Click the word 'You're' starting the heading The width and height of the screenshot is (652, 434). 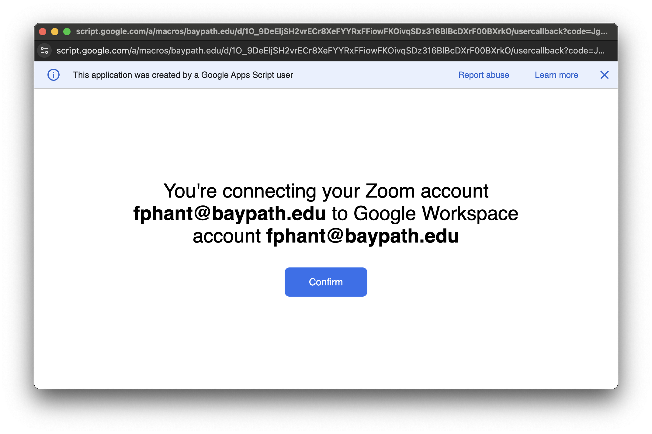(190, 191)
